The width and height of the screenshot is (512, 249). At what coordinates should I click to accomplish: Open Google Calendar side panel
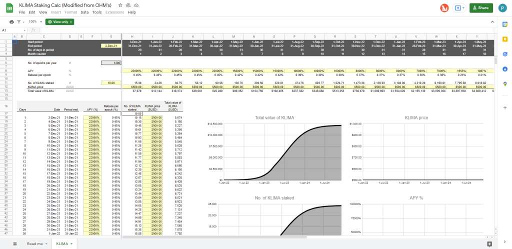(x=505, y=24)
